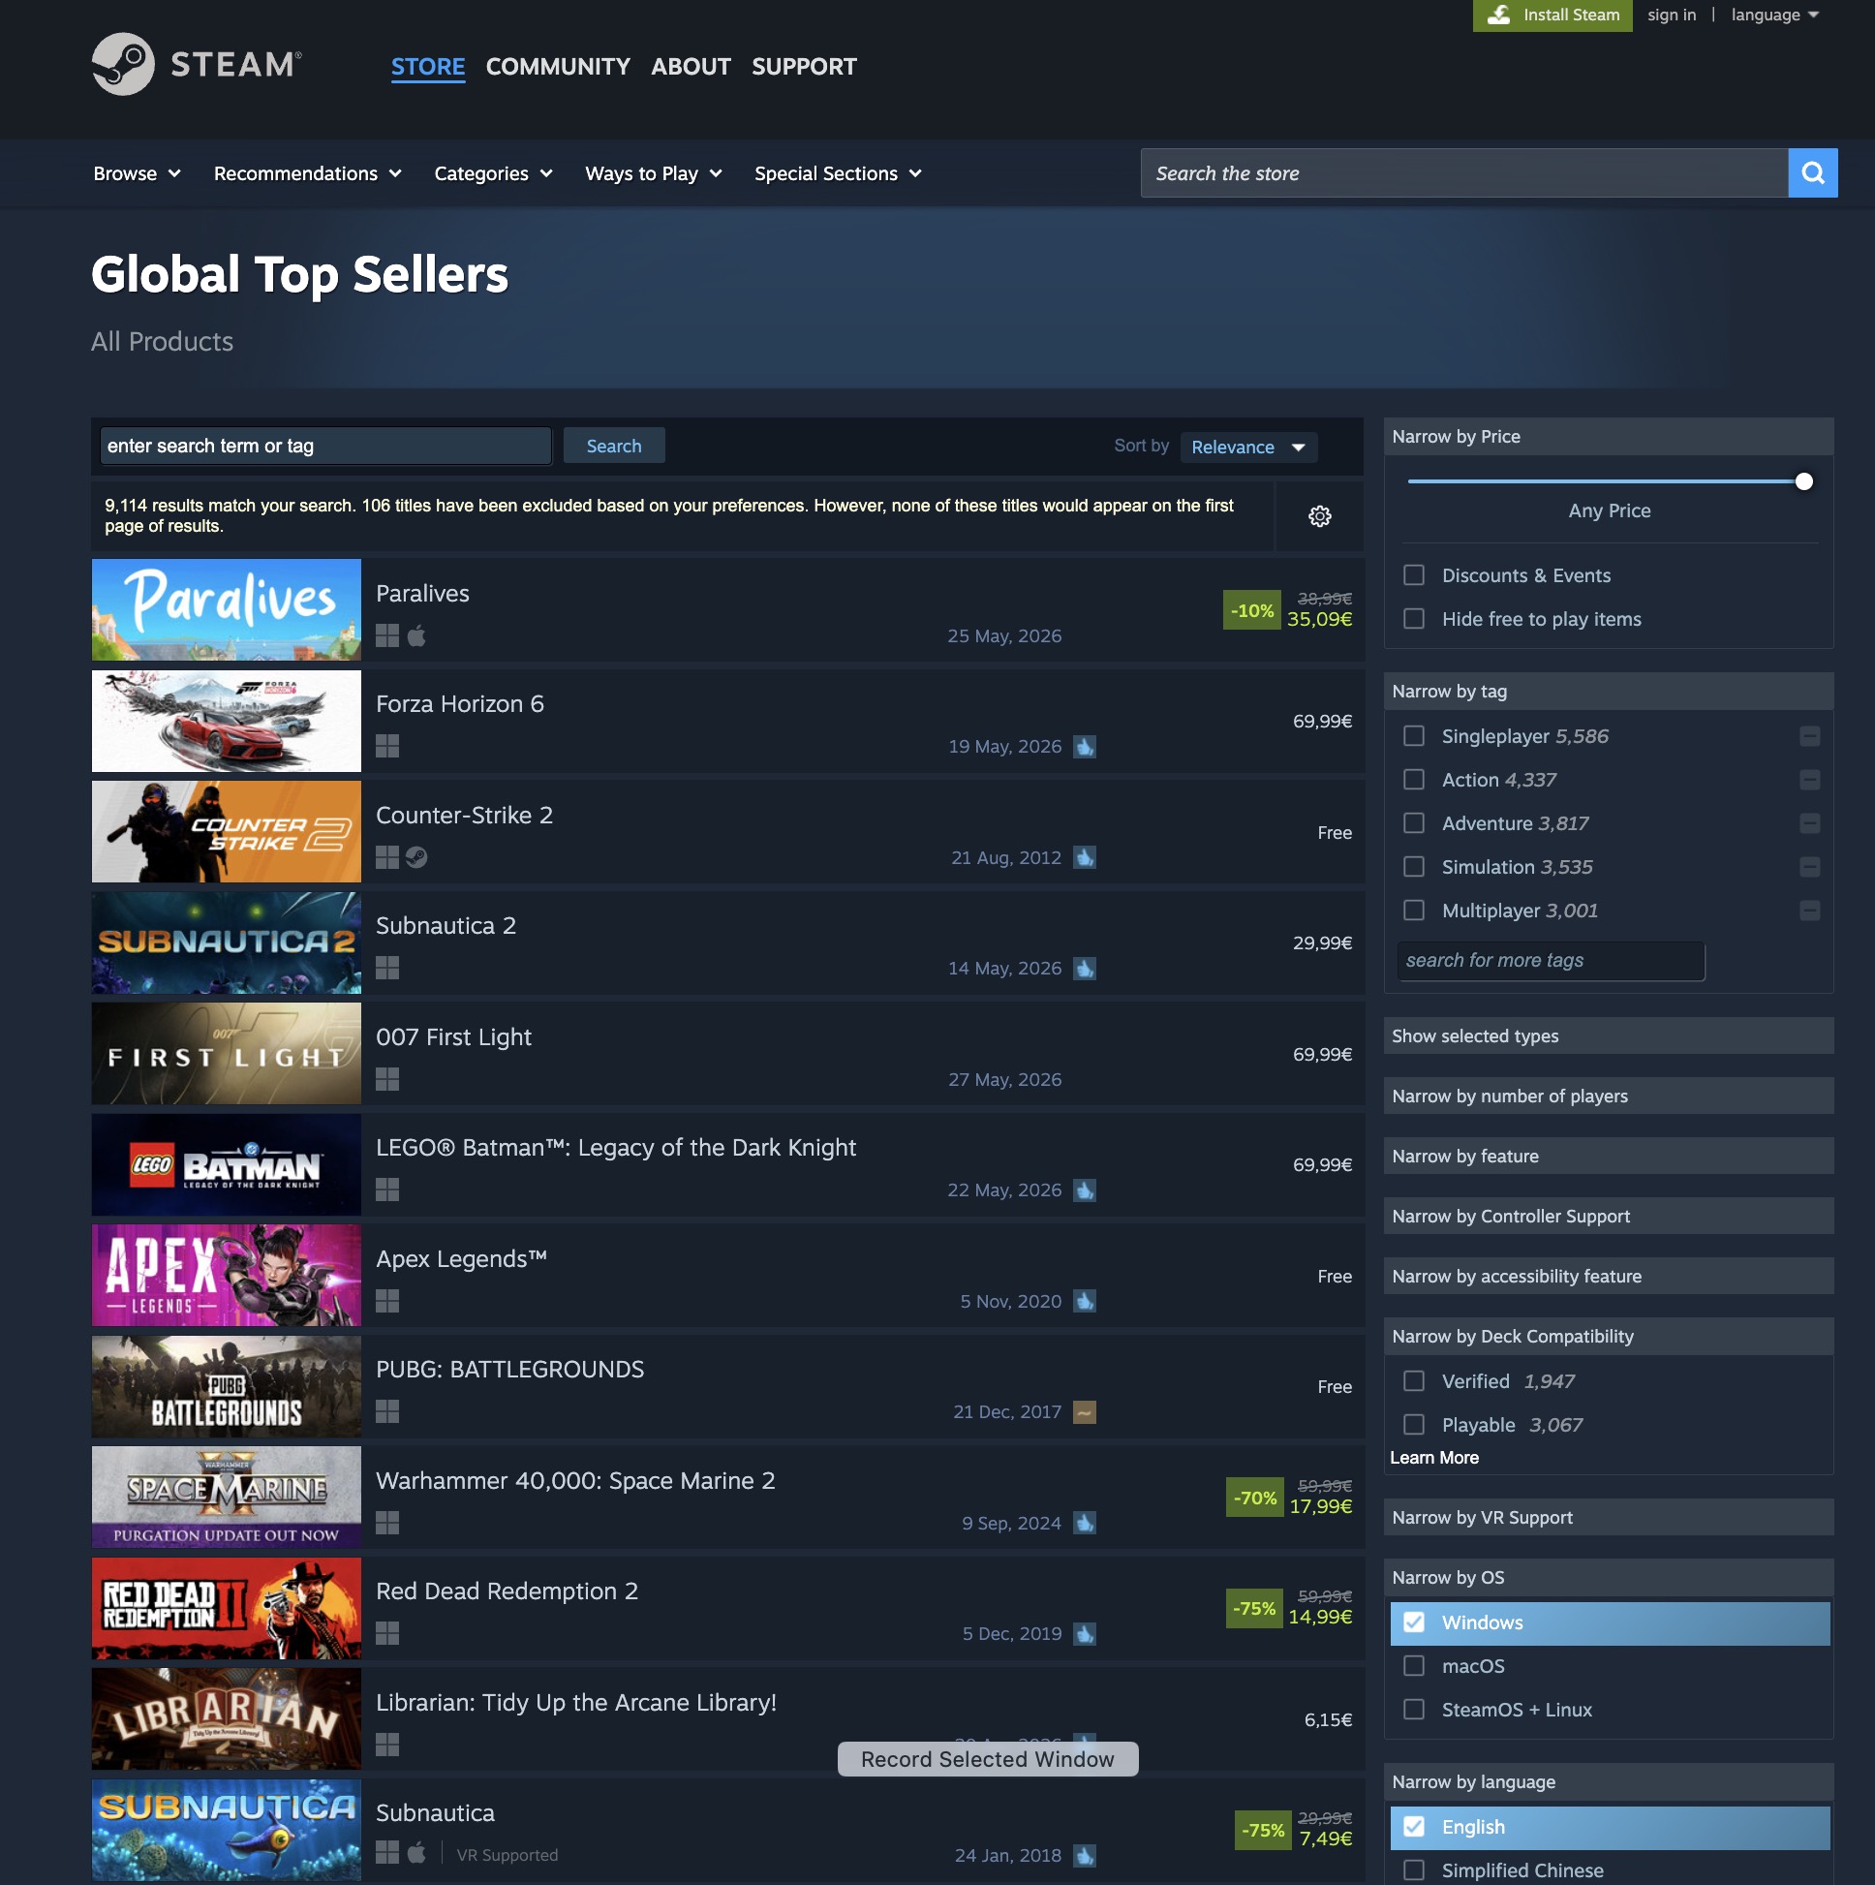
Task: Open search preferences gear icon
Action: [x=1319, y=516]
